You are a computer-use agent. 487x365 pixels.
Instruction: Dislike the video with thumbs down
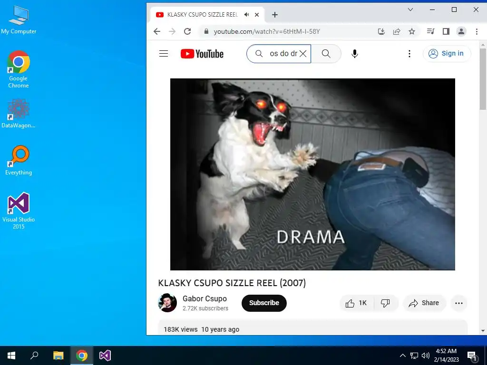[x=385, y=303]
